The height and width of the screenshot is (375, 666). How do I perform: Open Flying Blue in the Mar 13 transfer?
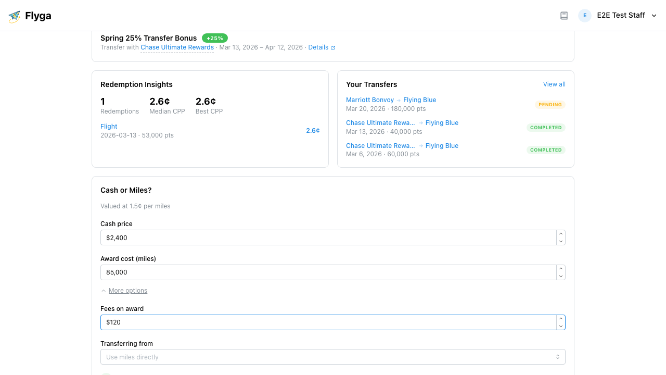coord(442,123)
